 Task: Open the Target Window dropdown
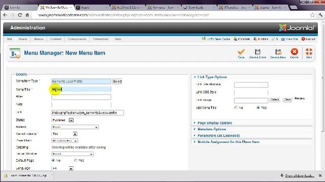click(73, 154)
